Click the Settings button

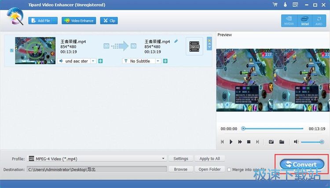click(x=181, y=159)
